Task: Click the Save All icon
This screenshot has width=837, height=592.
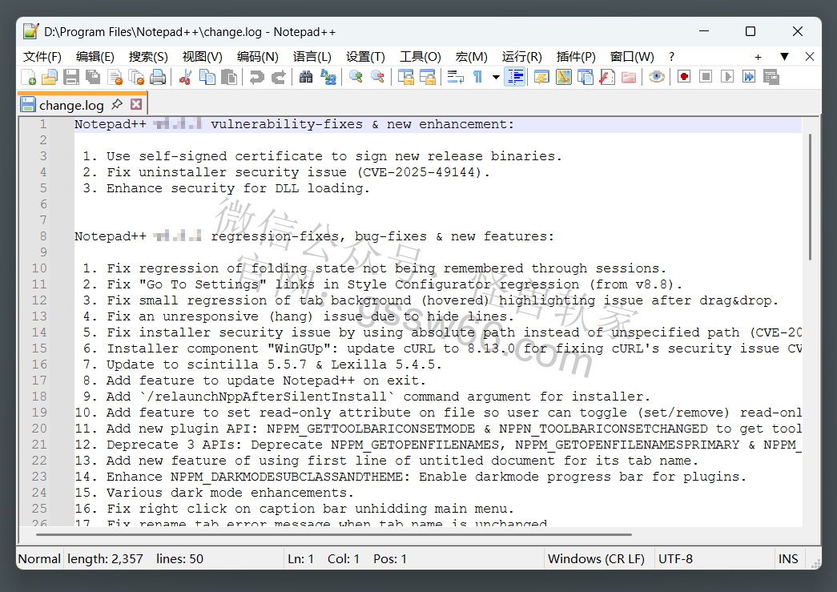Action: click(x=93, y=78)
